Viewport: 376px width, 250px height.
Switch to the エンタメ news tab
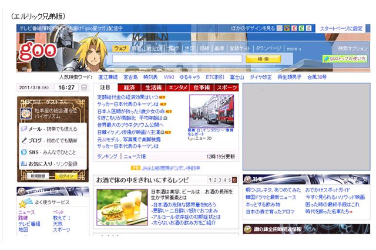[x=177, y=87]
